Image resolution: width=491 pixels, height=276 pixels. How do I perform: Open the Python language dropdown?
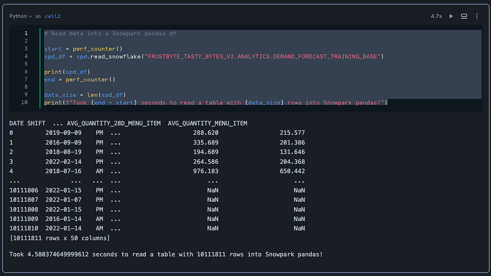(x=21, y=16)
